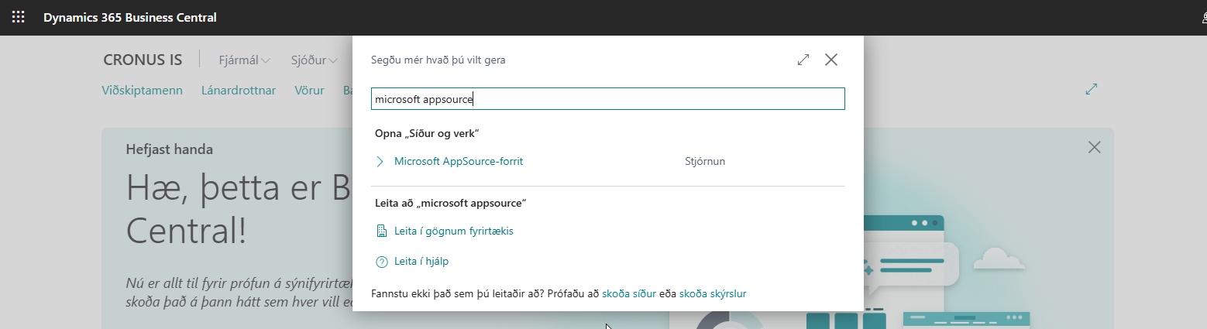Open Vörur from the navigation bar

point(309,91)
